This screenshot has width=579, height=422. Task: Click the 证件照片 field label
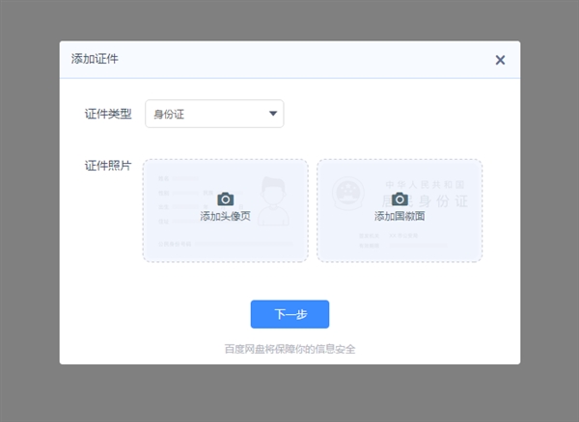point(108,166)
